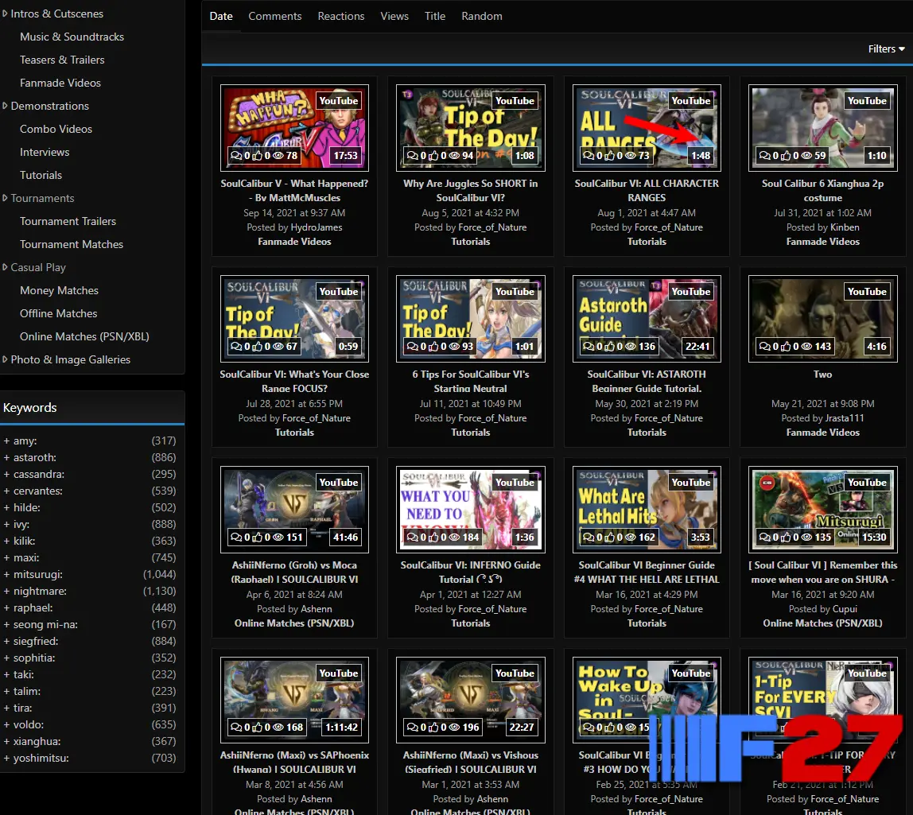The height and width of the screenshot is (815, 913).
Task: Sort videos by Views tab
Action: click(x=394, y=16)
